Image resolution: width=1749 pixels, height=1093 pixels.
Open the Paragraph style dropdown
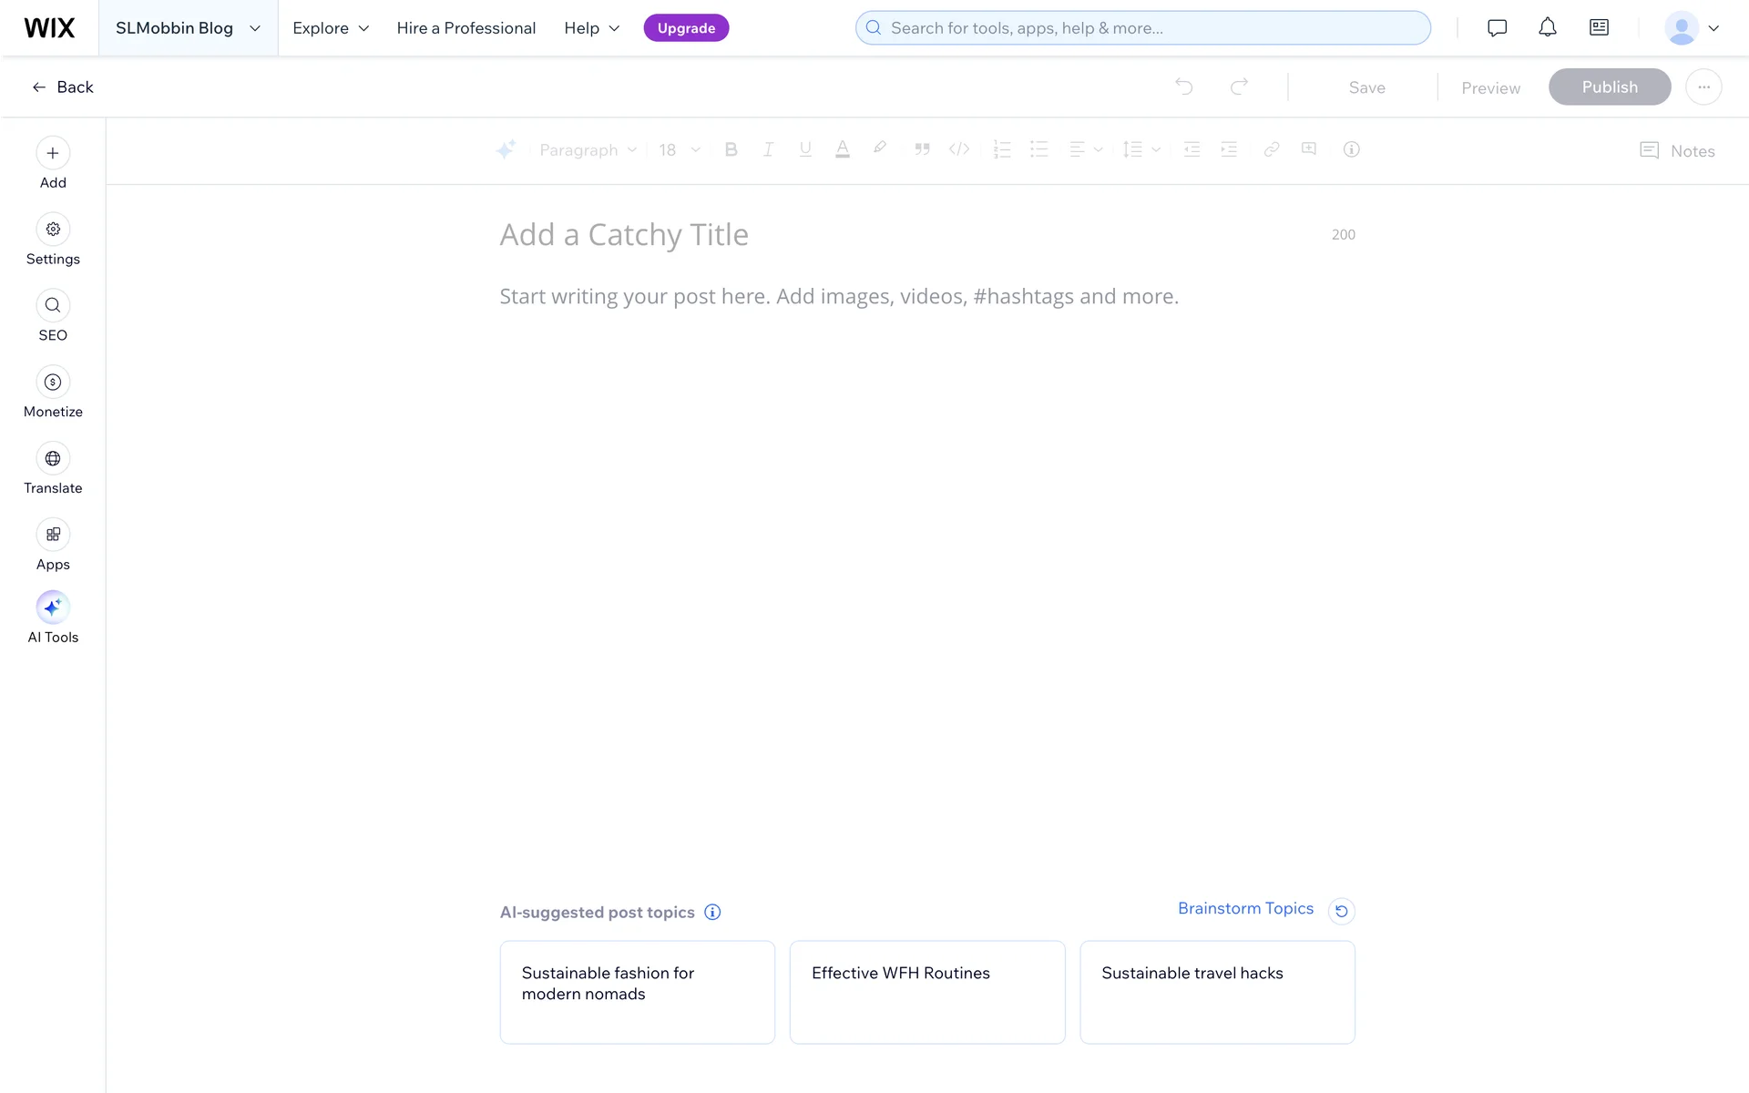coord(588,150)
